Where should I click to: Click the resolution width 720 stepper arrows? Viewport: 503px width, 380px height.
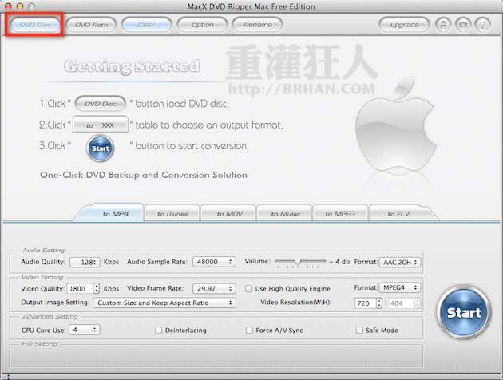pos(379,303)
